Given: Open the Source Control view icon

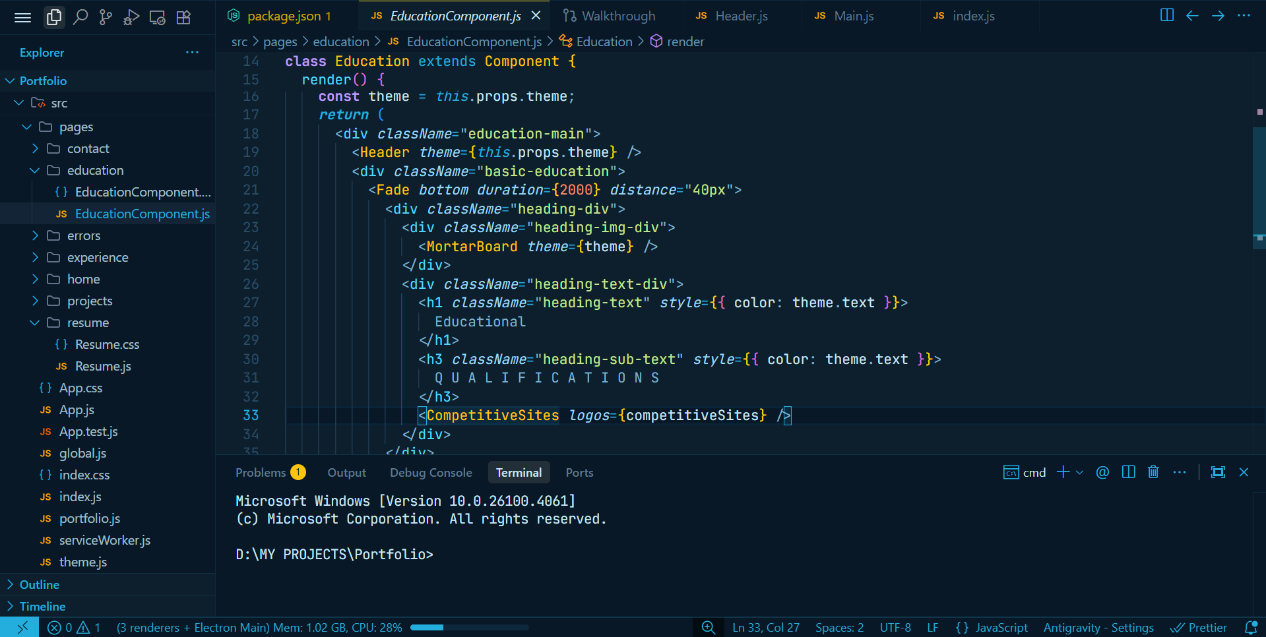Looking at the screenshot, I should click(x=106, y=17).
